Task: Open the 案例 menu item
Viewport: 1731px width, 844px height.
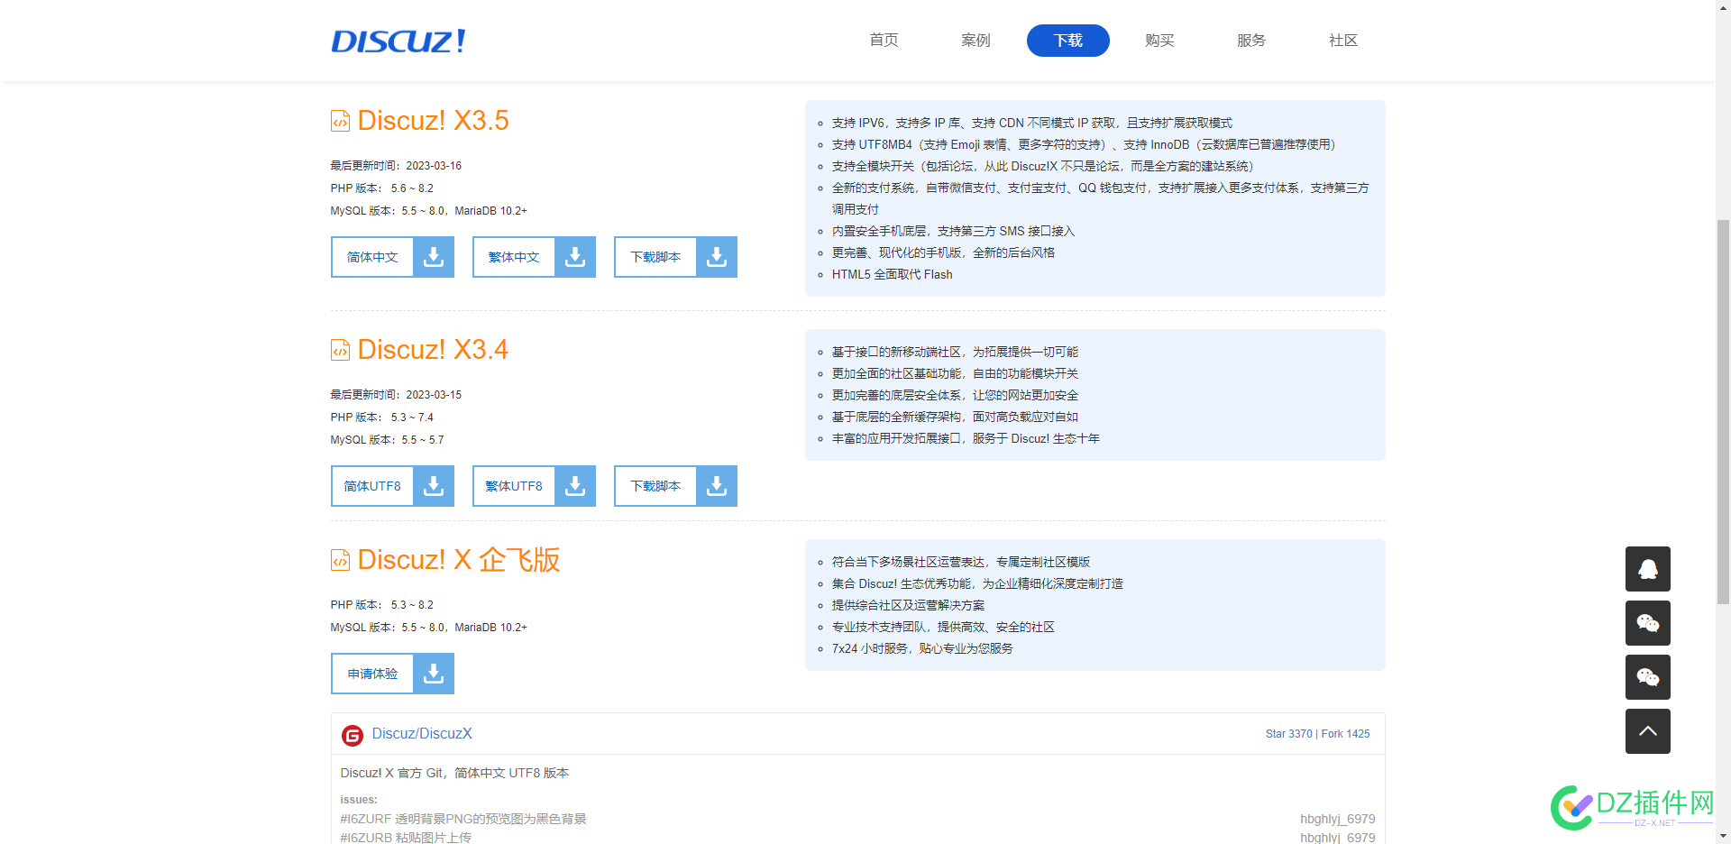Action: tap(975, 41)
